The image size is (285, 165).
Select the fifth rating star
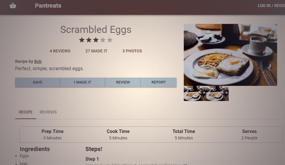[x=110, y=40]
